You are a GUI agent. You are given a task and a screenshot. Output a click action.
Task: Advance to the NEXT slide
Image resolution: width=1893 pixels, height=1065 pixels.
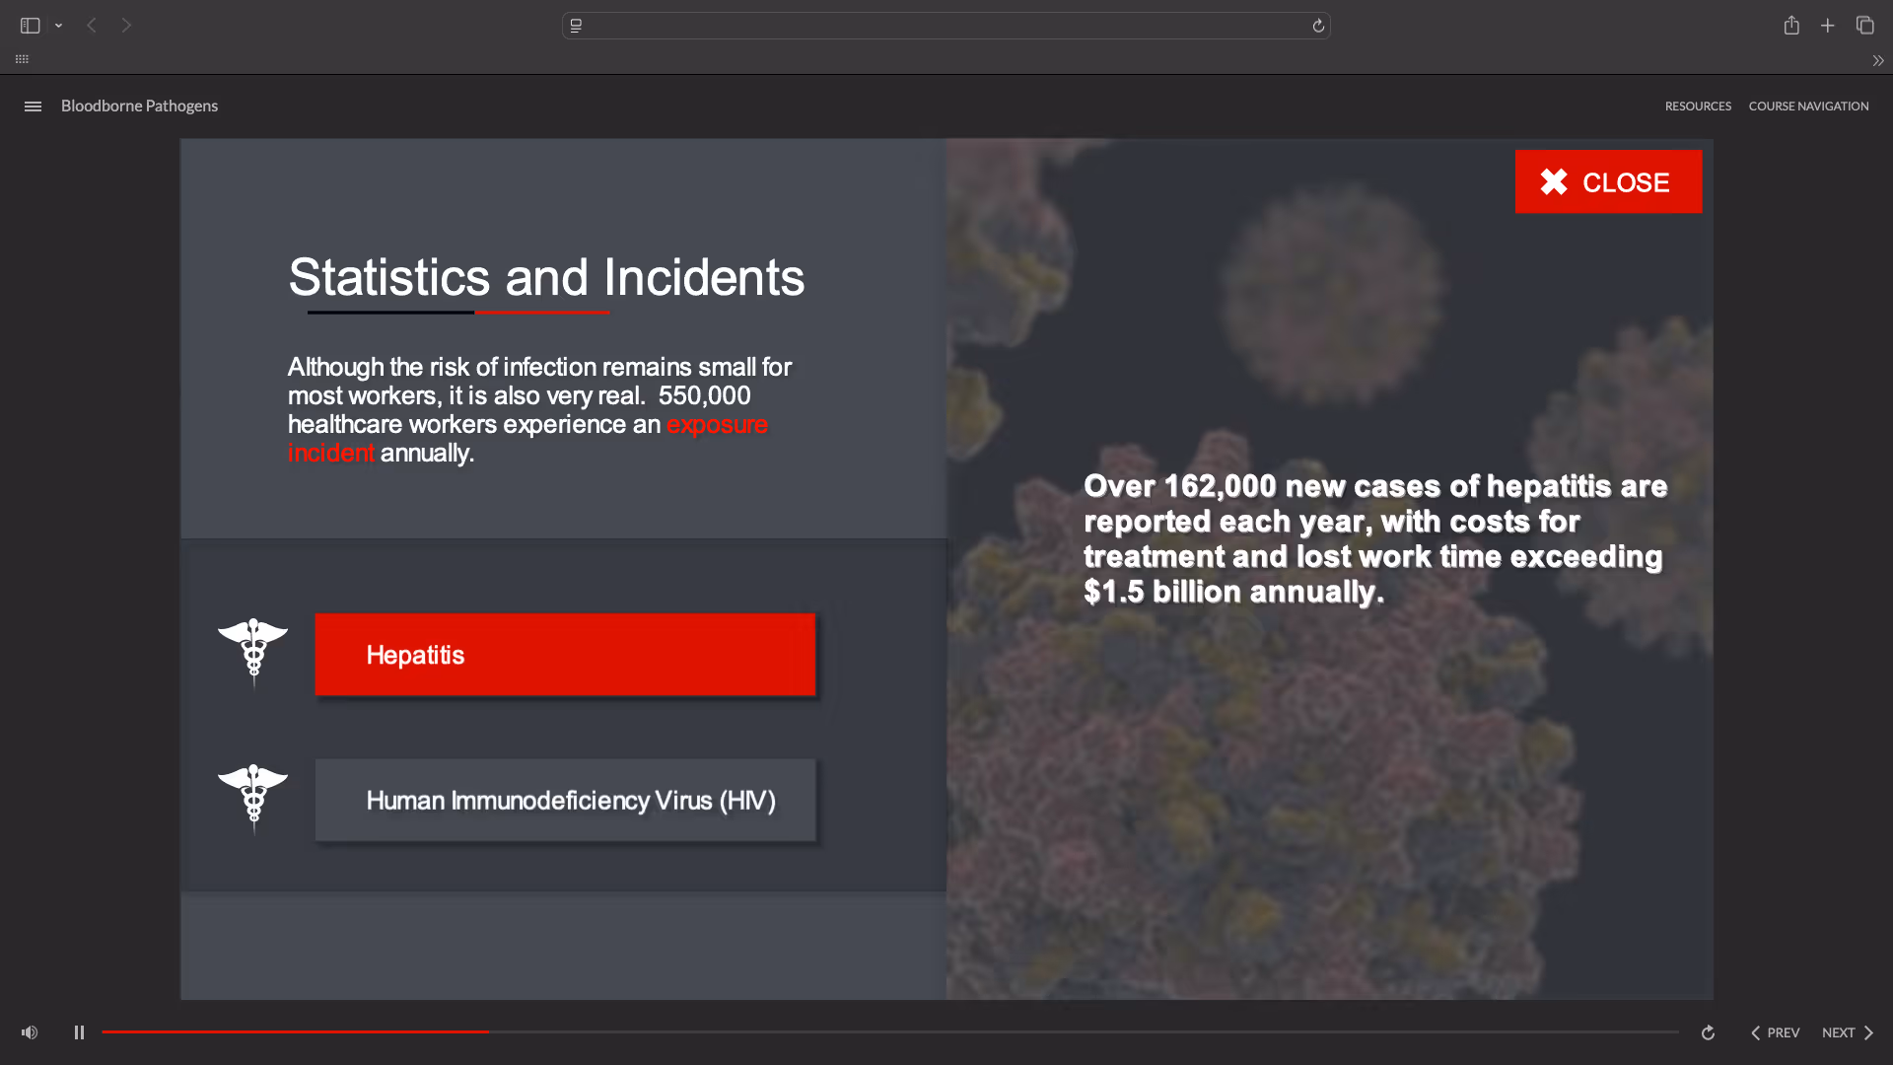tap(1848, 1032)
